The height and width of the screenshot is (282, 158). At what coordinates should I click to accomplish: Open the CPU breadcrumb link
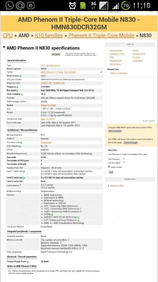tap(8, 35)
